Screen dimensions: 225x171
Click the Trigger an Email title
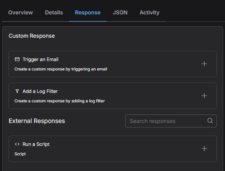[40, 59]
